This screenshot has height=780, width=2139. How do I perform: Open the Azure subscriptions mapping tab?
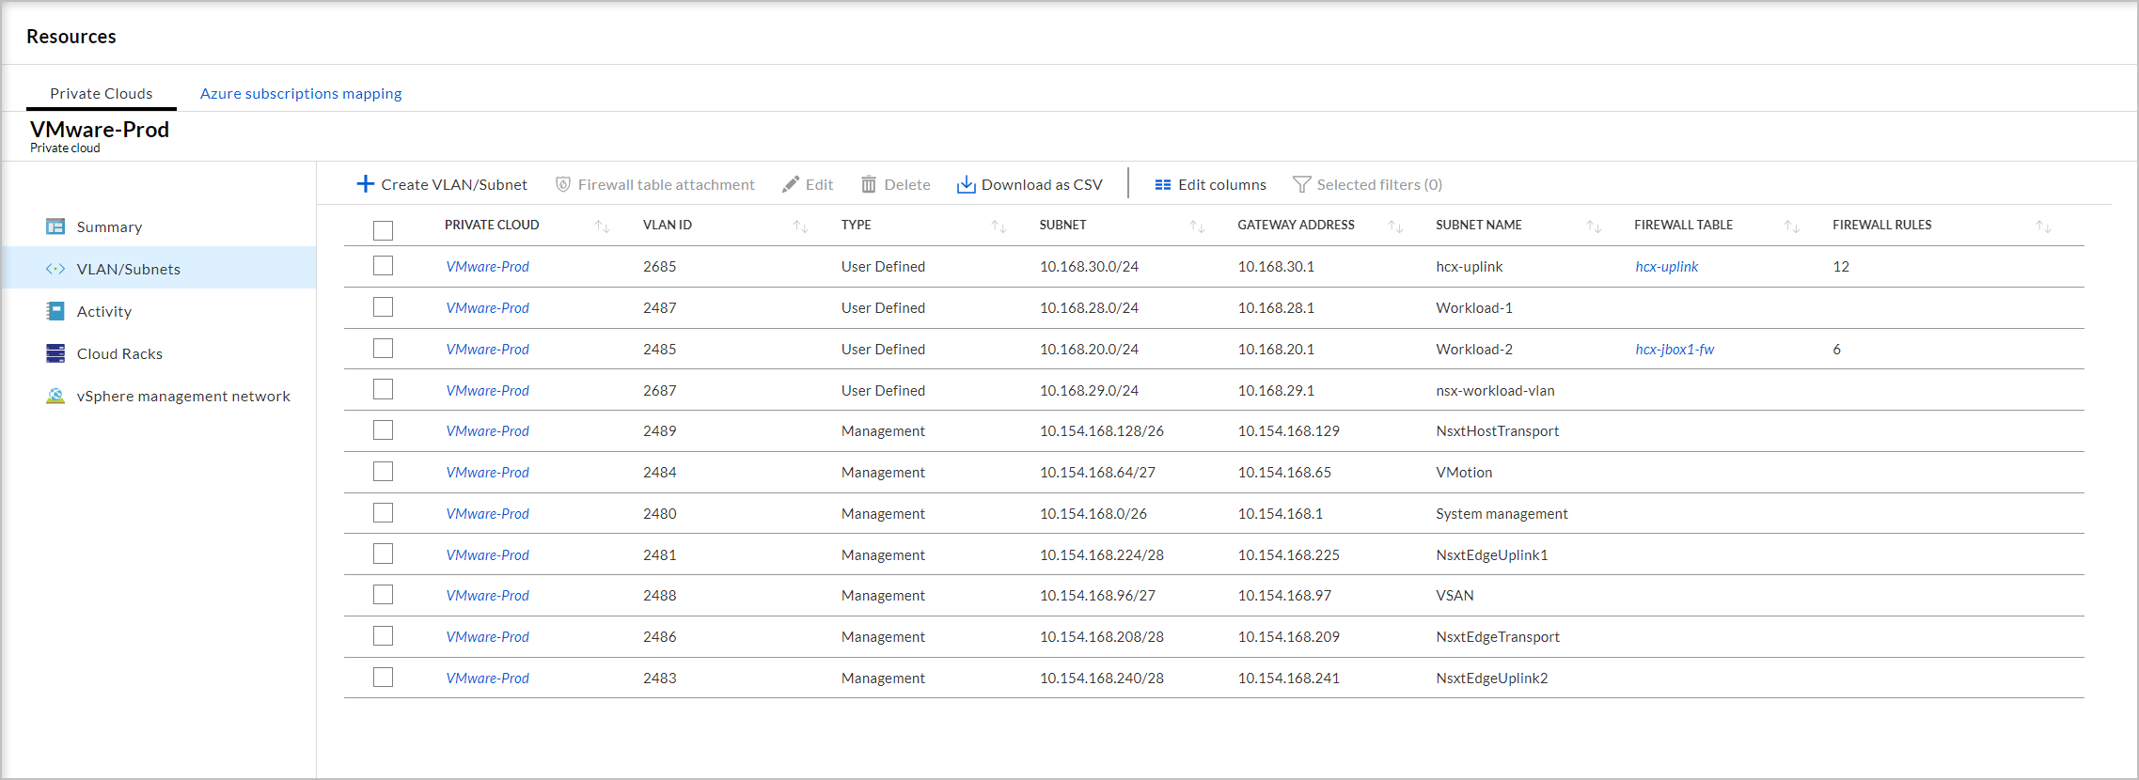coord(301,93)
